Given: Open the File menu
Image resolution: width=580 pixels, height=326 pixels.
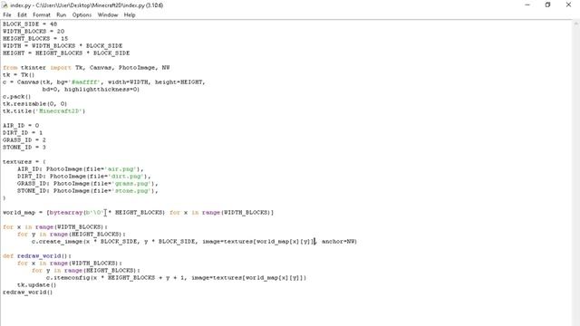Looking at the screenshot, I should pos(7,14).
